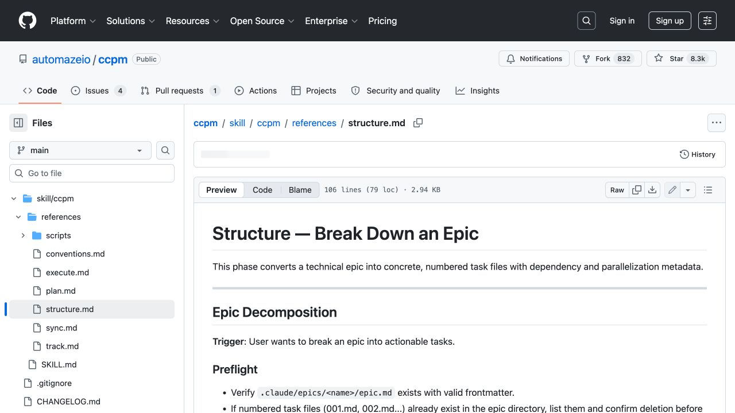Edit this file with the pencil icon
735x413 pixels.
(x=672, y=190)
